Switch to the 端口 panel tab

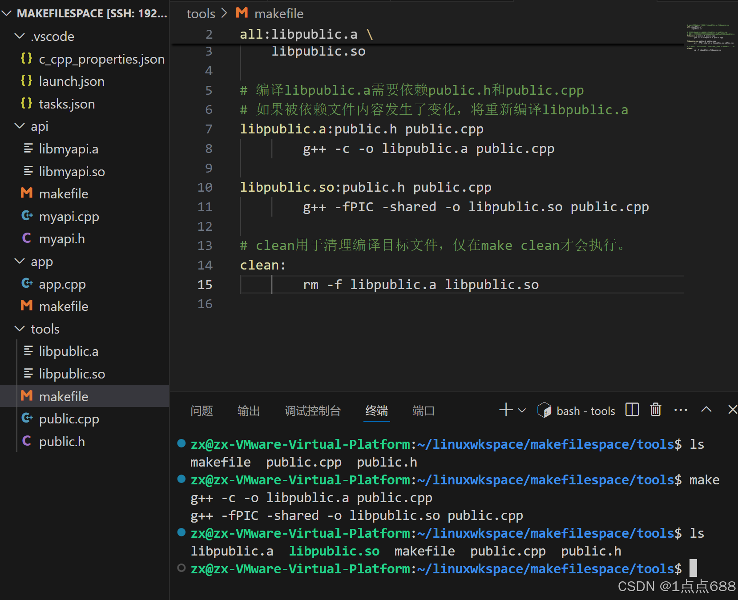[423, 411]
